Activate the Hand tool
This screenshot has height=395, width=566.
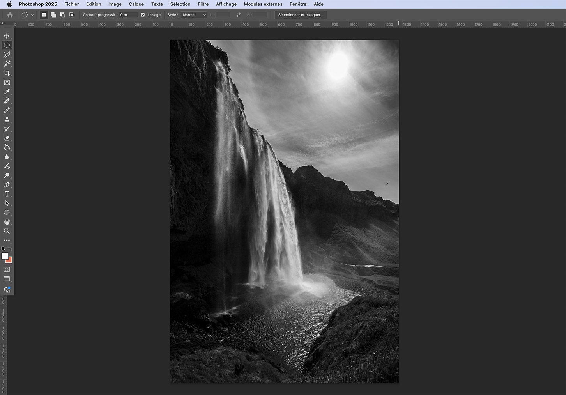(7, 222)
